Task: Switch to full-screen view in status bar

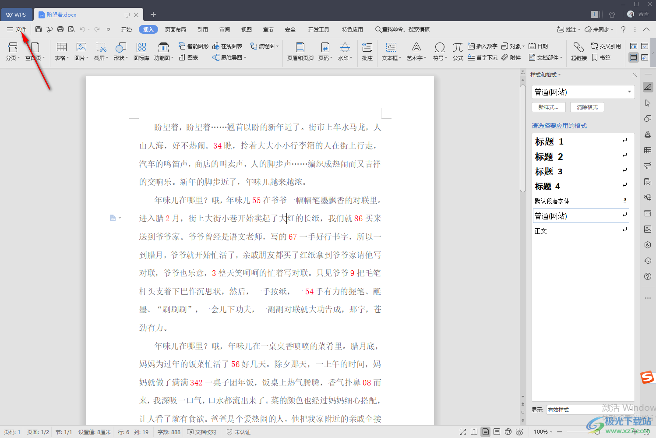Action: click(463, 432)
